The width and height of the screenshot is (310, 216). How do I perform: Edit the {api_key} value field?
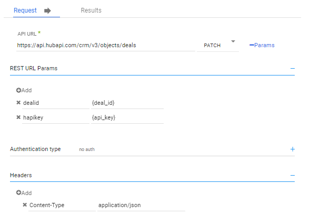point(127,118)
